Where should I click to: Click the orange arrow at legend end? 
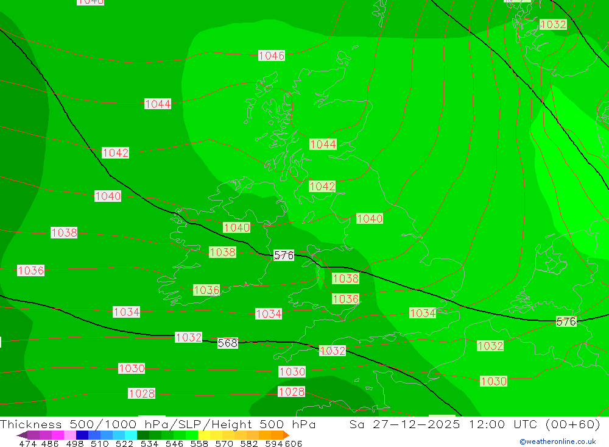[x=286, y=435]
